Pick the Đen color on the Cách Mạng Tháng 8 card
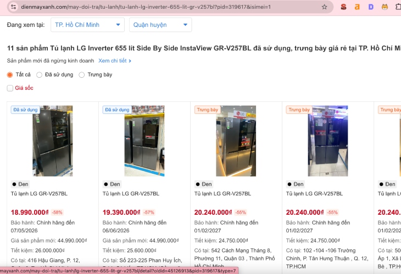This screenshot has height=274, width=401. tap(204, 184)
